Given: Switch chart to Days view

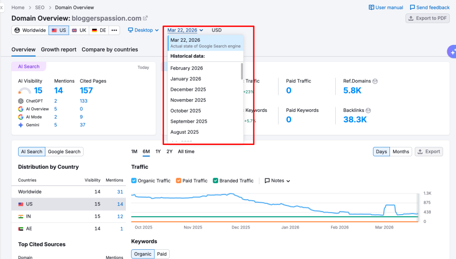Looking at the screenshot, I should pos(381,152).
